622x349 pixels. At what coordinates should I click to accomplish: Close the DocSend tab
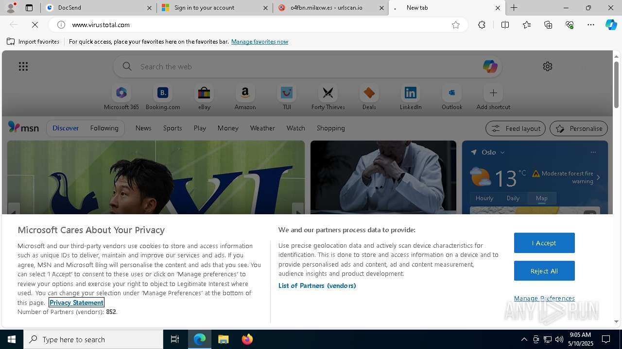tap(150, 8)
